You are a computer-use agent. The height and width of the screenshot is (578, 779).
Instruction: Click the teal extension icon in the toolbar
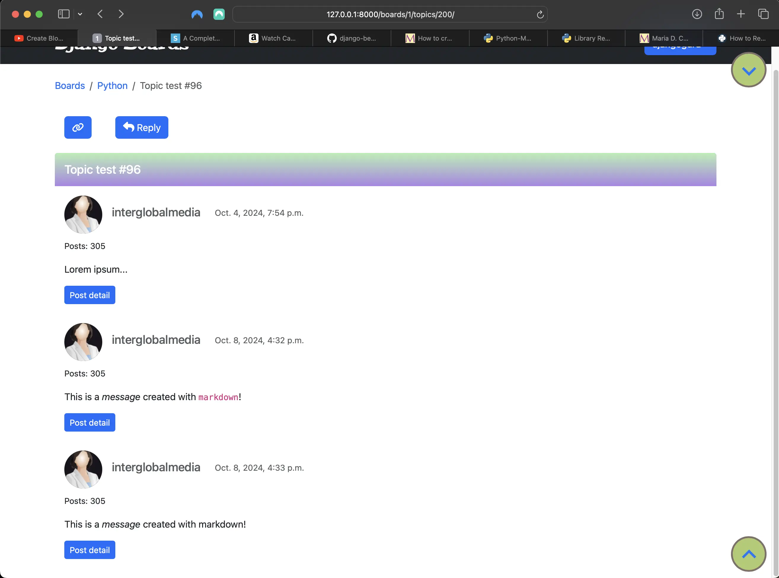pyautogui.click(x=219, y=14)
